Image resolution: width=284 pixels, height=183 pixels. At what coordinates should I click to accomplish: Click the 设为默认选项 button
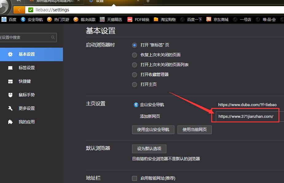coord(149,149)
